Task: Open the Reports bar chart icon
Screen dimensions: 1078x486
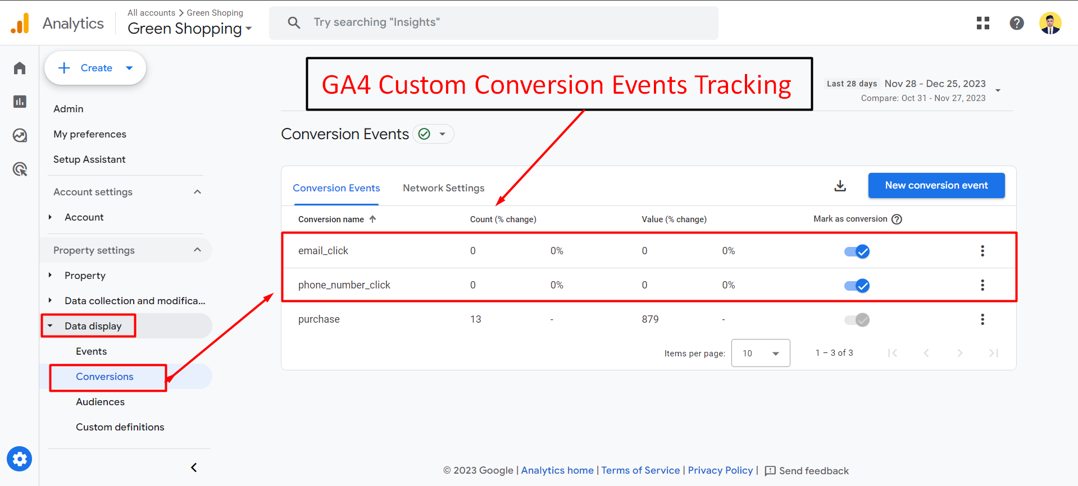Action: [20, 102]
